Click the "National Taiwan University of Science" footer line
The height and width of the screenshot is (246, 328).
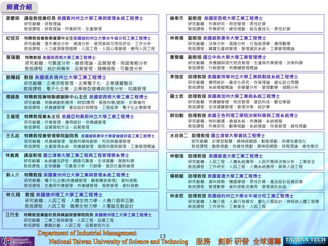(119, 242)
